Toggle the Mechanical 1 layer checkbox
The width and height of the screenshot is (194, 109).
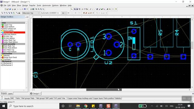coord(1,63)
